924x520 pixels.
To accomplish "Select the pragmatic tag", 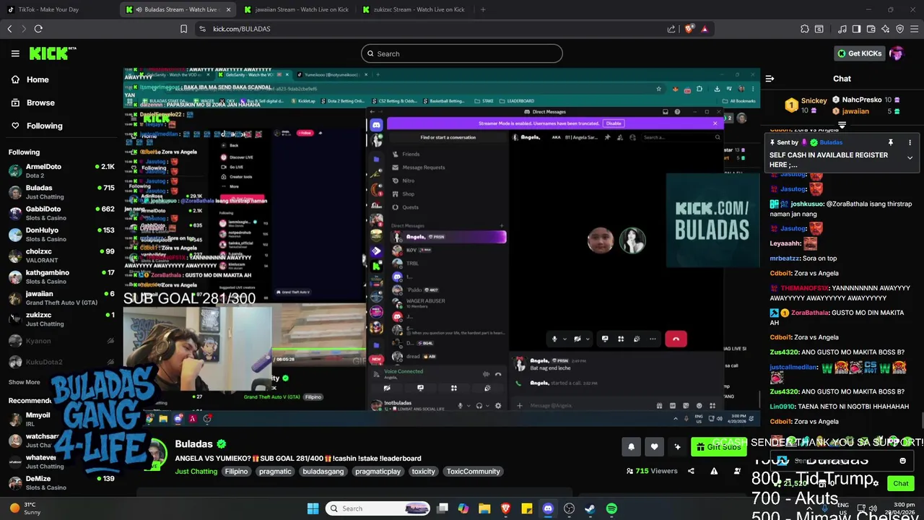I will coord(275,472).
